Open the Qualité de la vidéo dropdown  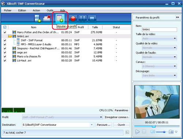point(160,48)
